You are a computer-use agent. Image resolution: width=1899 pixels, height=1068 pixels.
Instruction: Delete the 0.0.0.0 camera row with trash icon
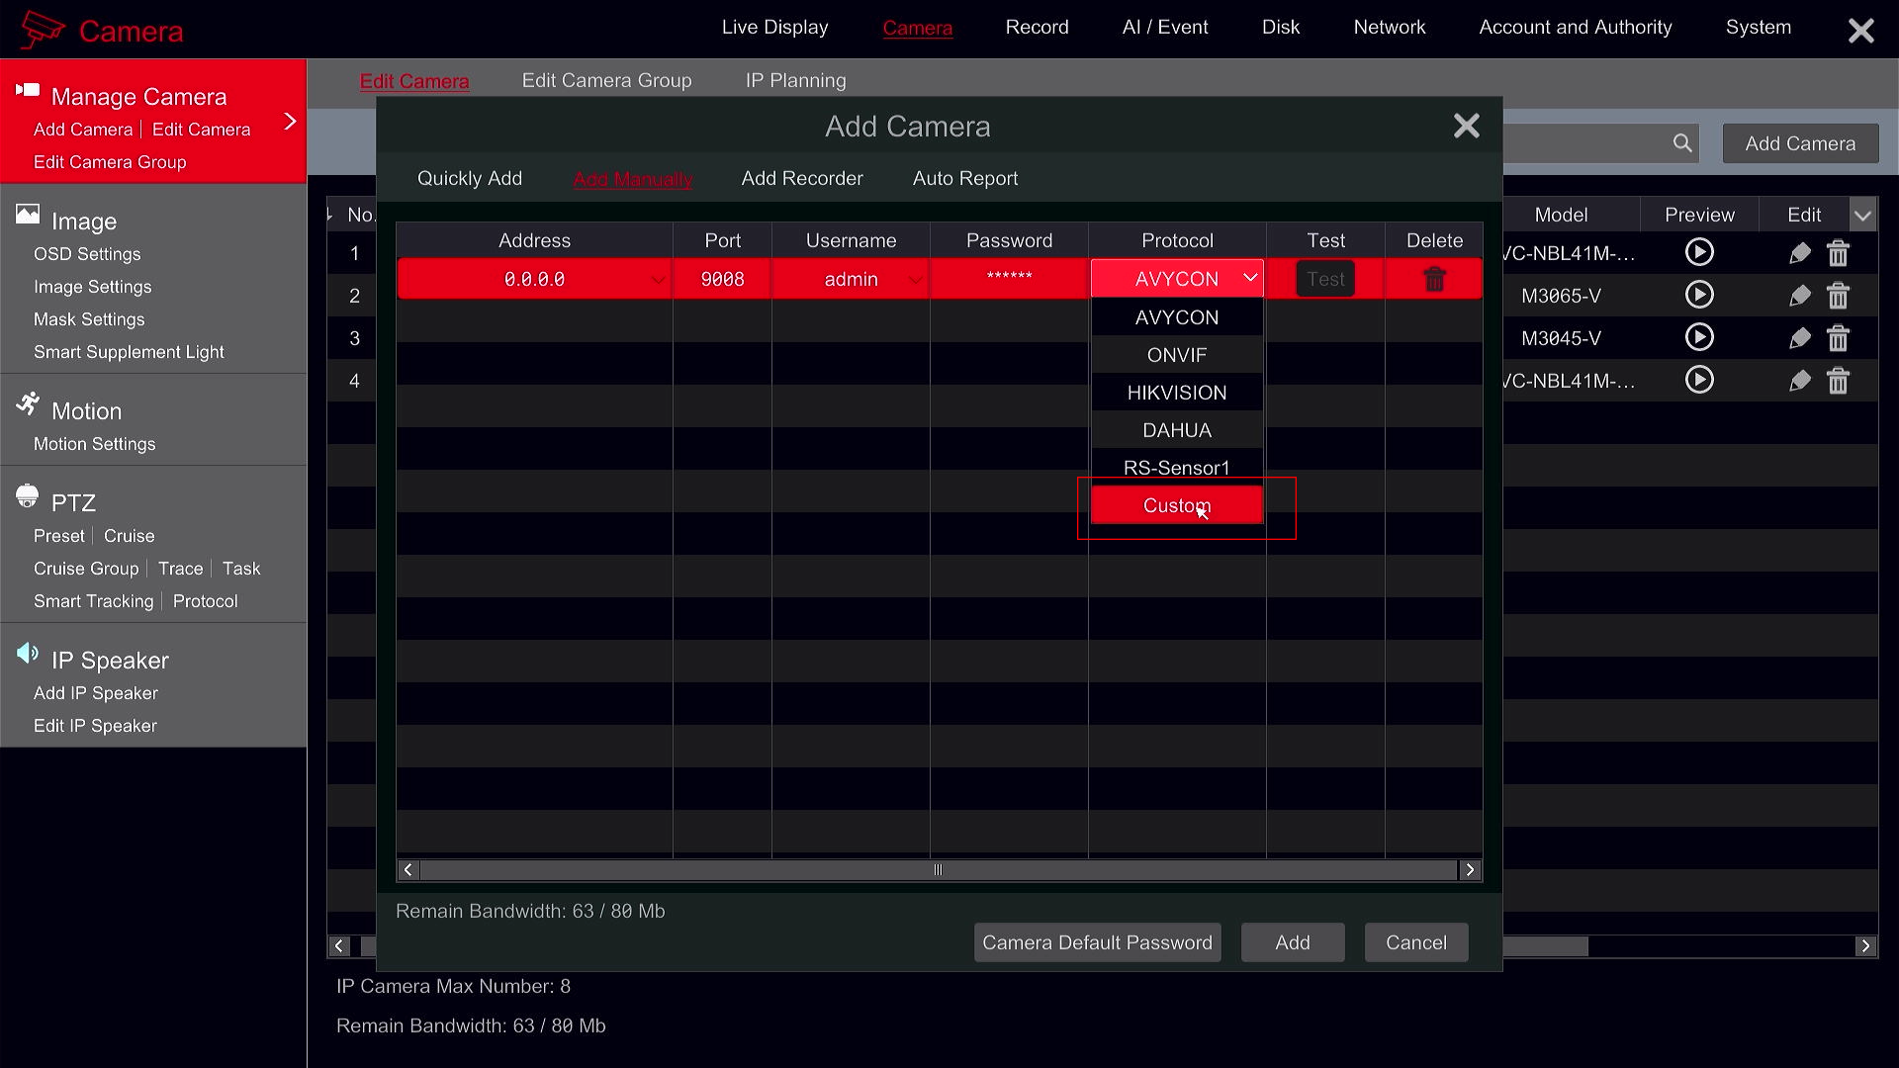click(1434, 280)
